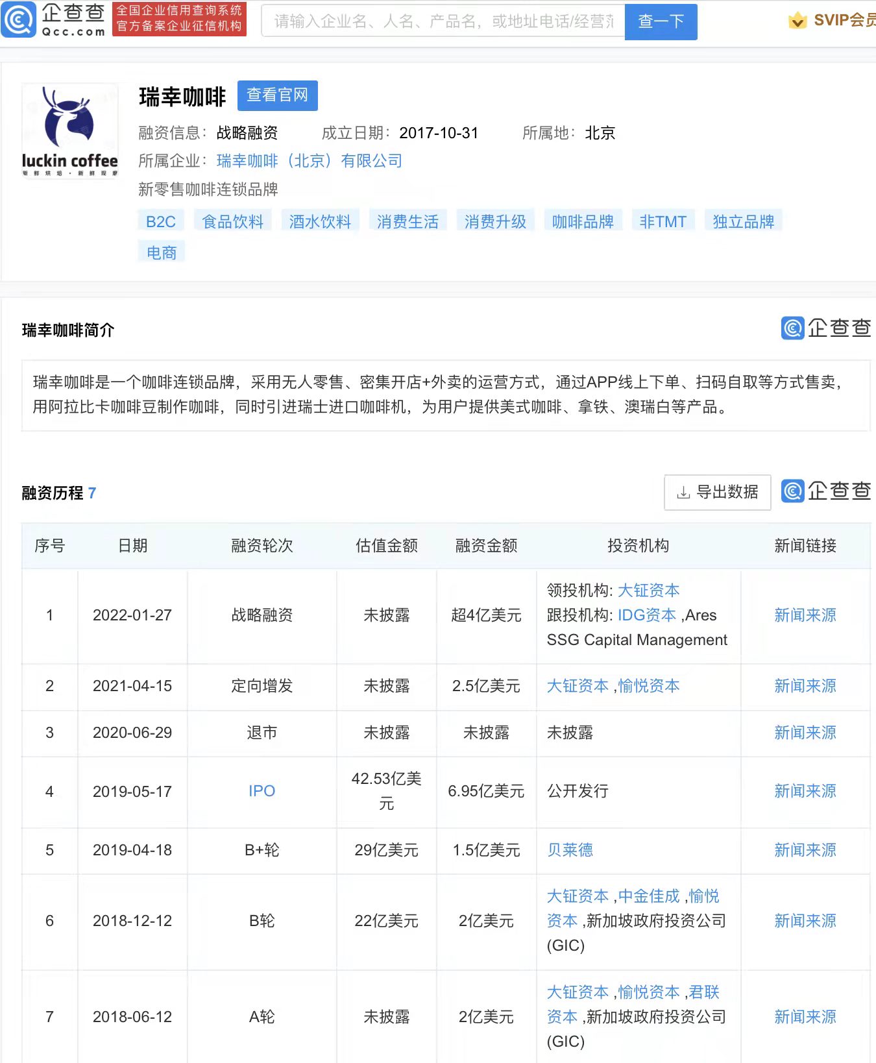
Task: Select the B2C tag
Action: (x=161, y=221)
